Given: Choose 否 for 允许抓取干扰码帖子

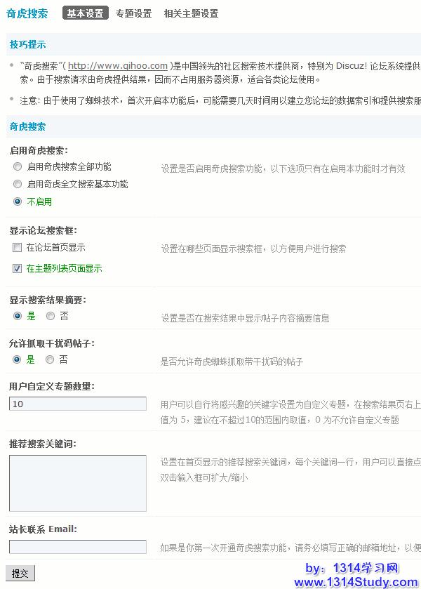Looking at the screenshot, I should tap(50, 359).
